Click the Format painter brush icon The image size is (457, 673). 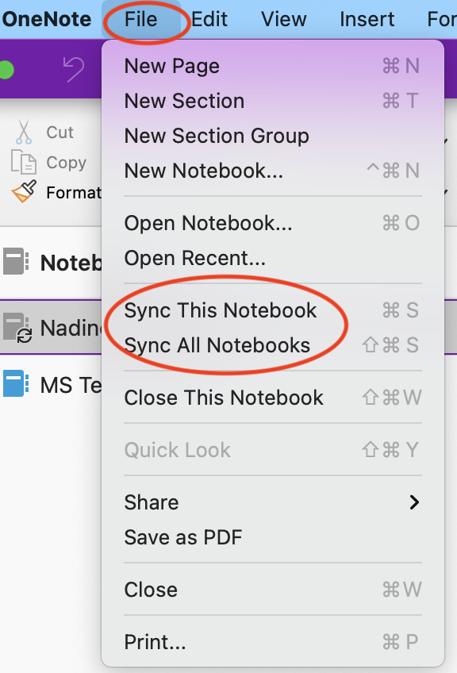coord(24,191)
